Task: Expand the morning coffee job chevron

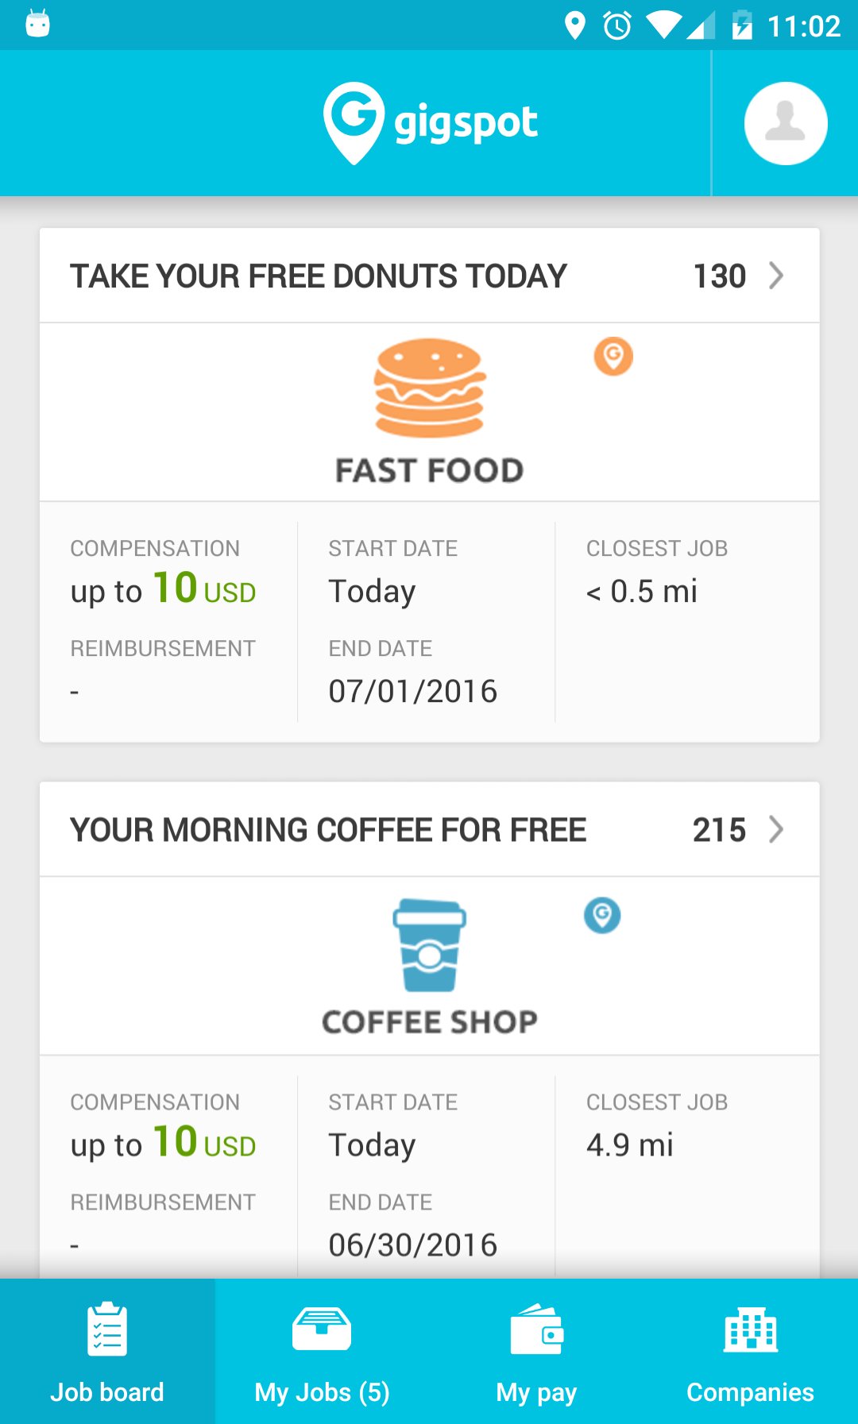Action: tap(776, 830)
